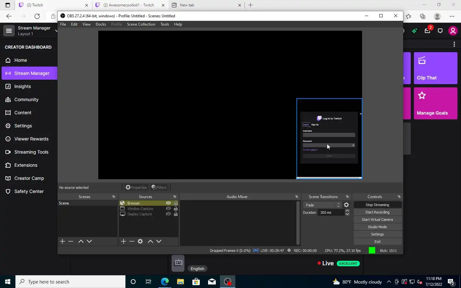Undock the Scenes panel
461x288 pixels.
click(x=114, y=197)
